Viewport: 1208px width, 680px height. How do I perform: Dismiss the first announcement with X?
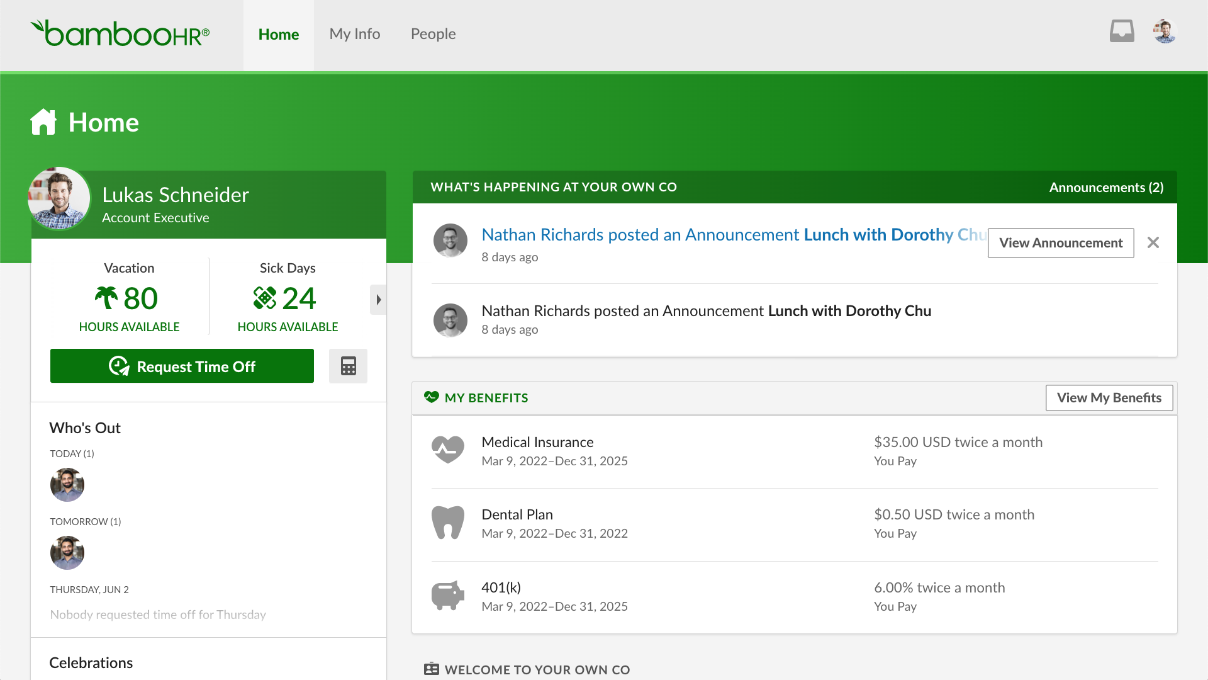(x=1153, y=242)
